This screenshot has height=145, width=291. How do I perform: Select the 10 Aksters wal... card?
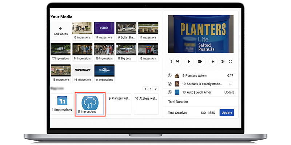(146, 104)
